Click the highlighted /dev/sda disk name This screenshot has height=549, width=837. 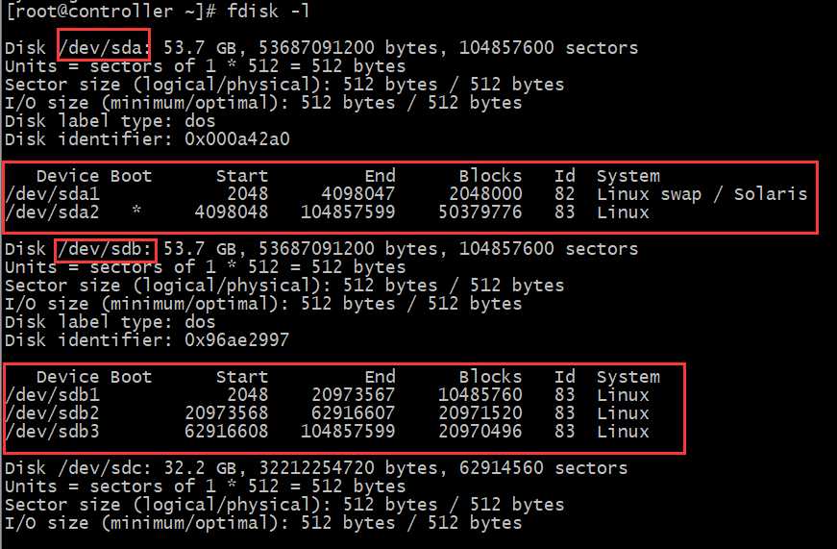pyautogui.click(x=104, y=47)
